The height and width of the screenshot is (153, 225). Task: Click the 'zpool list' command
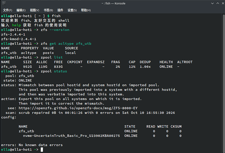coord(52,57)
